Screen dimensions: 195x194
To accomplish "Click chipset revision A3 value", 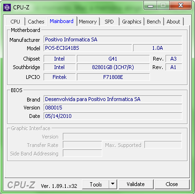I will tap(173, 59).
